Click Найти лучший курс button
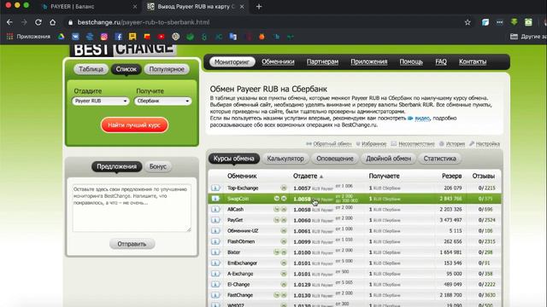 tap(134, 125)
